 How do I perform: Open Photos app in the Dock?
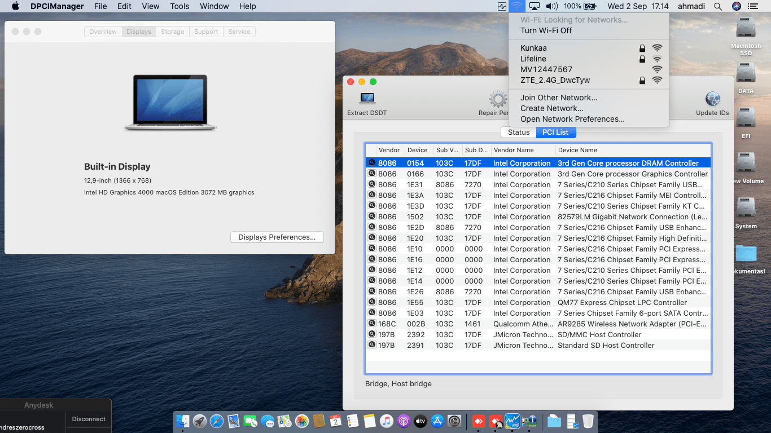(x=301, y=421)
